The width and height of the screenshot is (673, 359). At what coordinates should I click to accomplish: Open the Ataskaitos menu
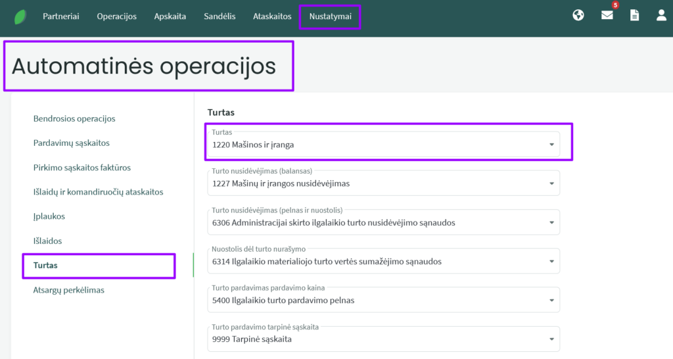click(272, 16)
